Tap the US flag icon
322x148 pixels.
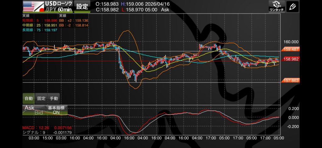coord(29,4)
